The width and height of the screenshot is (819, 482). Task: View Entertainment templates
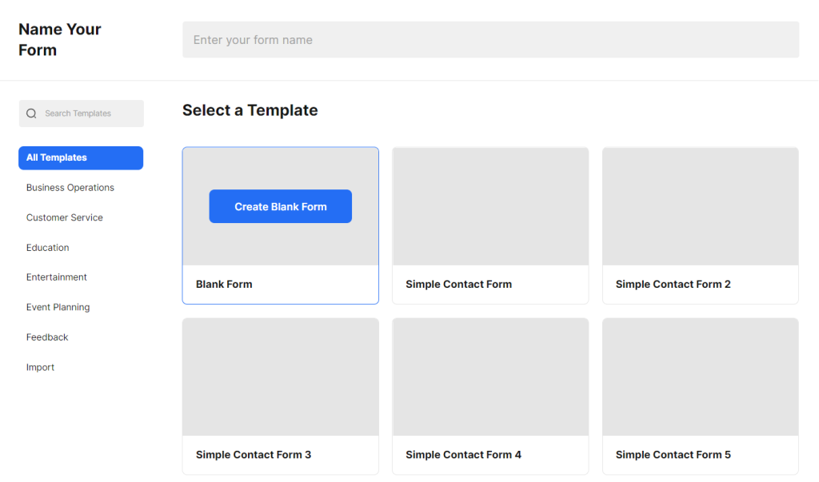pyautogui.click(x=57, y=277)
